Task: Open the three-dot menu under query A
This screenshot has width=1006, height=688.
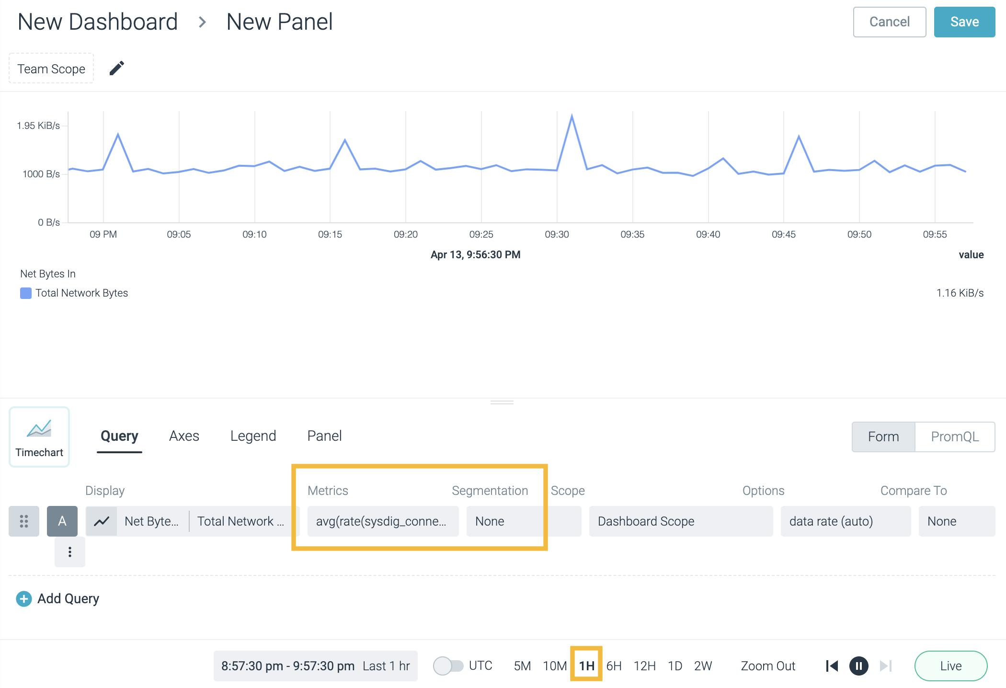Action: [70, 552]
